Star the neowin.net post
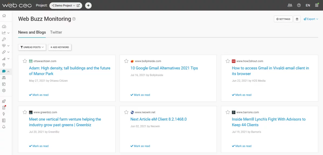The height and width of the screenshot is (155, 323). point(126,112)
